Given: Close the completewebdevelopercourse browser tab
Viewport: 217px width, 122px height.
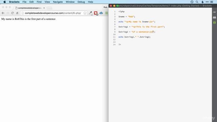Looking at the screenshot, I should [x=44, y=8].
